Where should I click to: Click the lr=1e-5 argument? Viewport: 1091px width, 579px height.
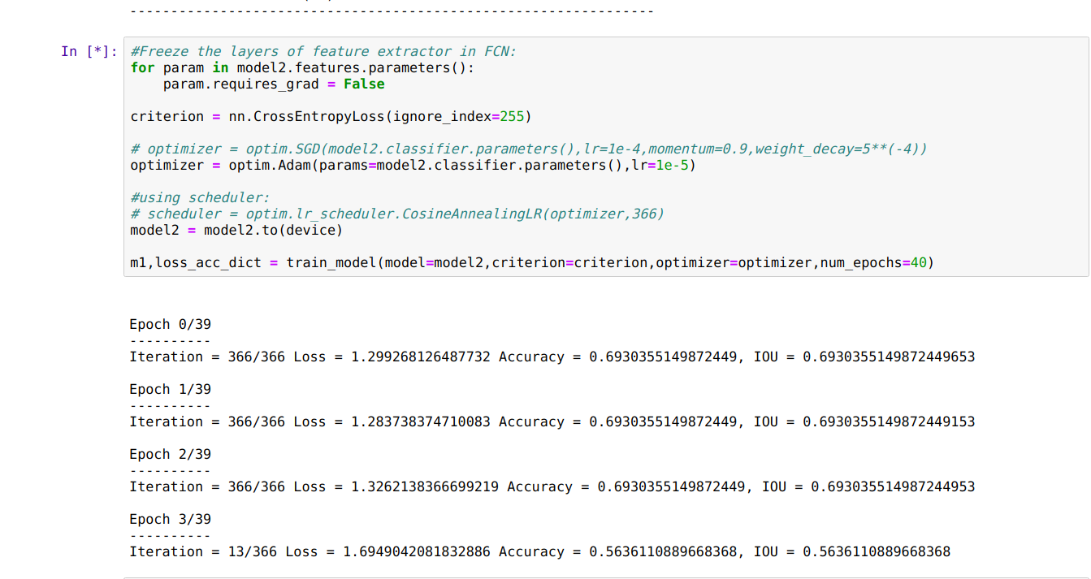point(660,165)
